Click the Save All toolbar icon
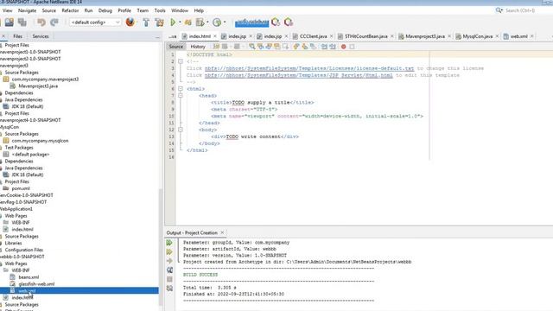The width and height of the screenshot is (553, 311). pos(22,22)
